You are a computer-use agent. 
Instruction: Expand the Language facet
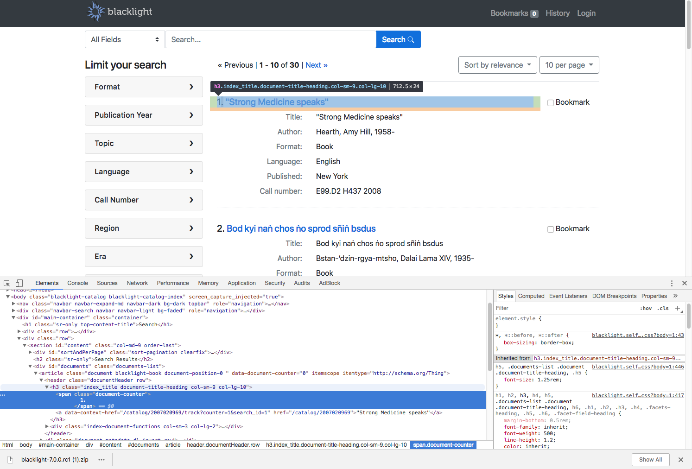[144, 171]
